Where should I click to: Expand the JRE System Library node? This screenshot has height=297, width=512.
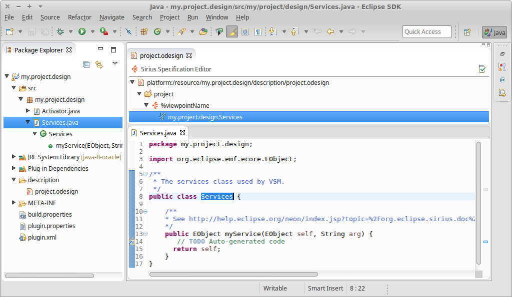[x=14, y=157]
